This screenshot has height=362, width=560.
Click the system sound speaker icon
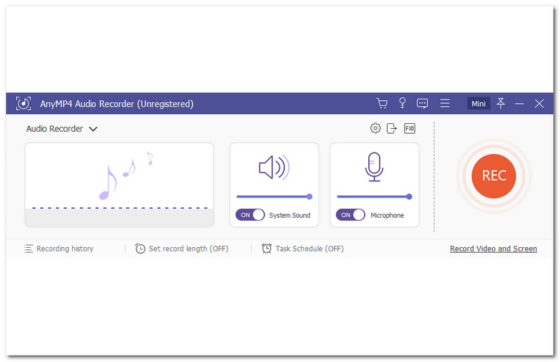tap(274, 167)
